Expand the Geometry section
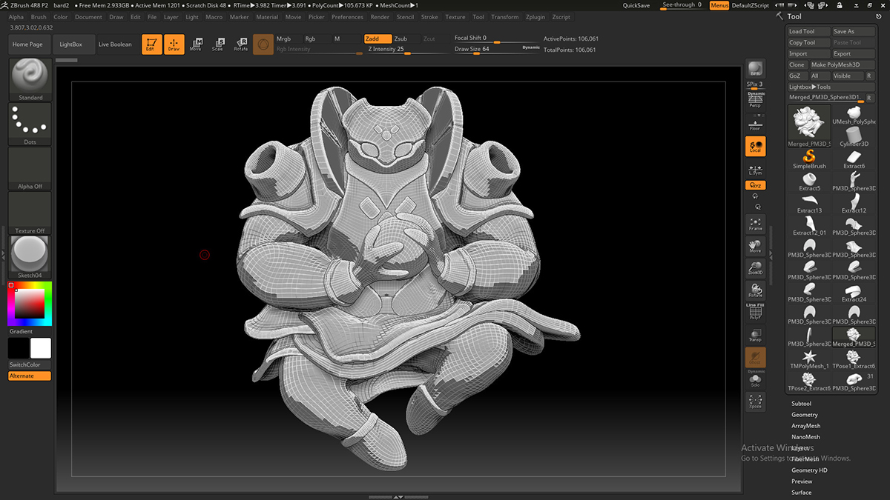 [x=804, y=415]
